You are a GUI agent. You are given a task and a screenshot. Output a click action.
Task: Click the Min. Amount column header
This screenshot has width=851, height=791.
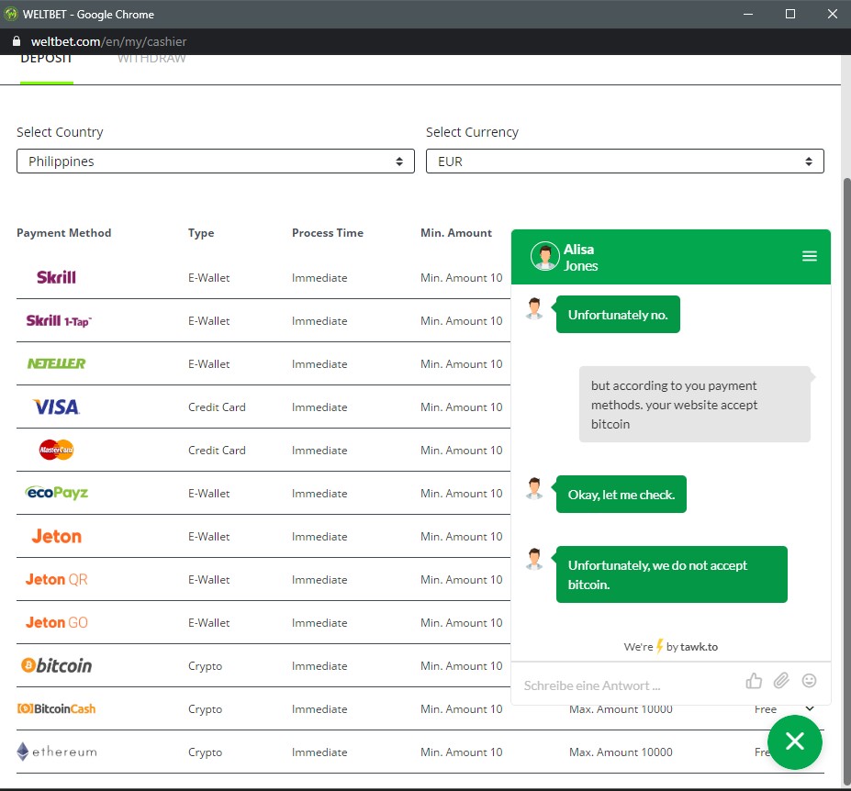[456, 233]
